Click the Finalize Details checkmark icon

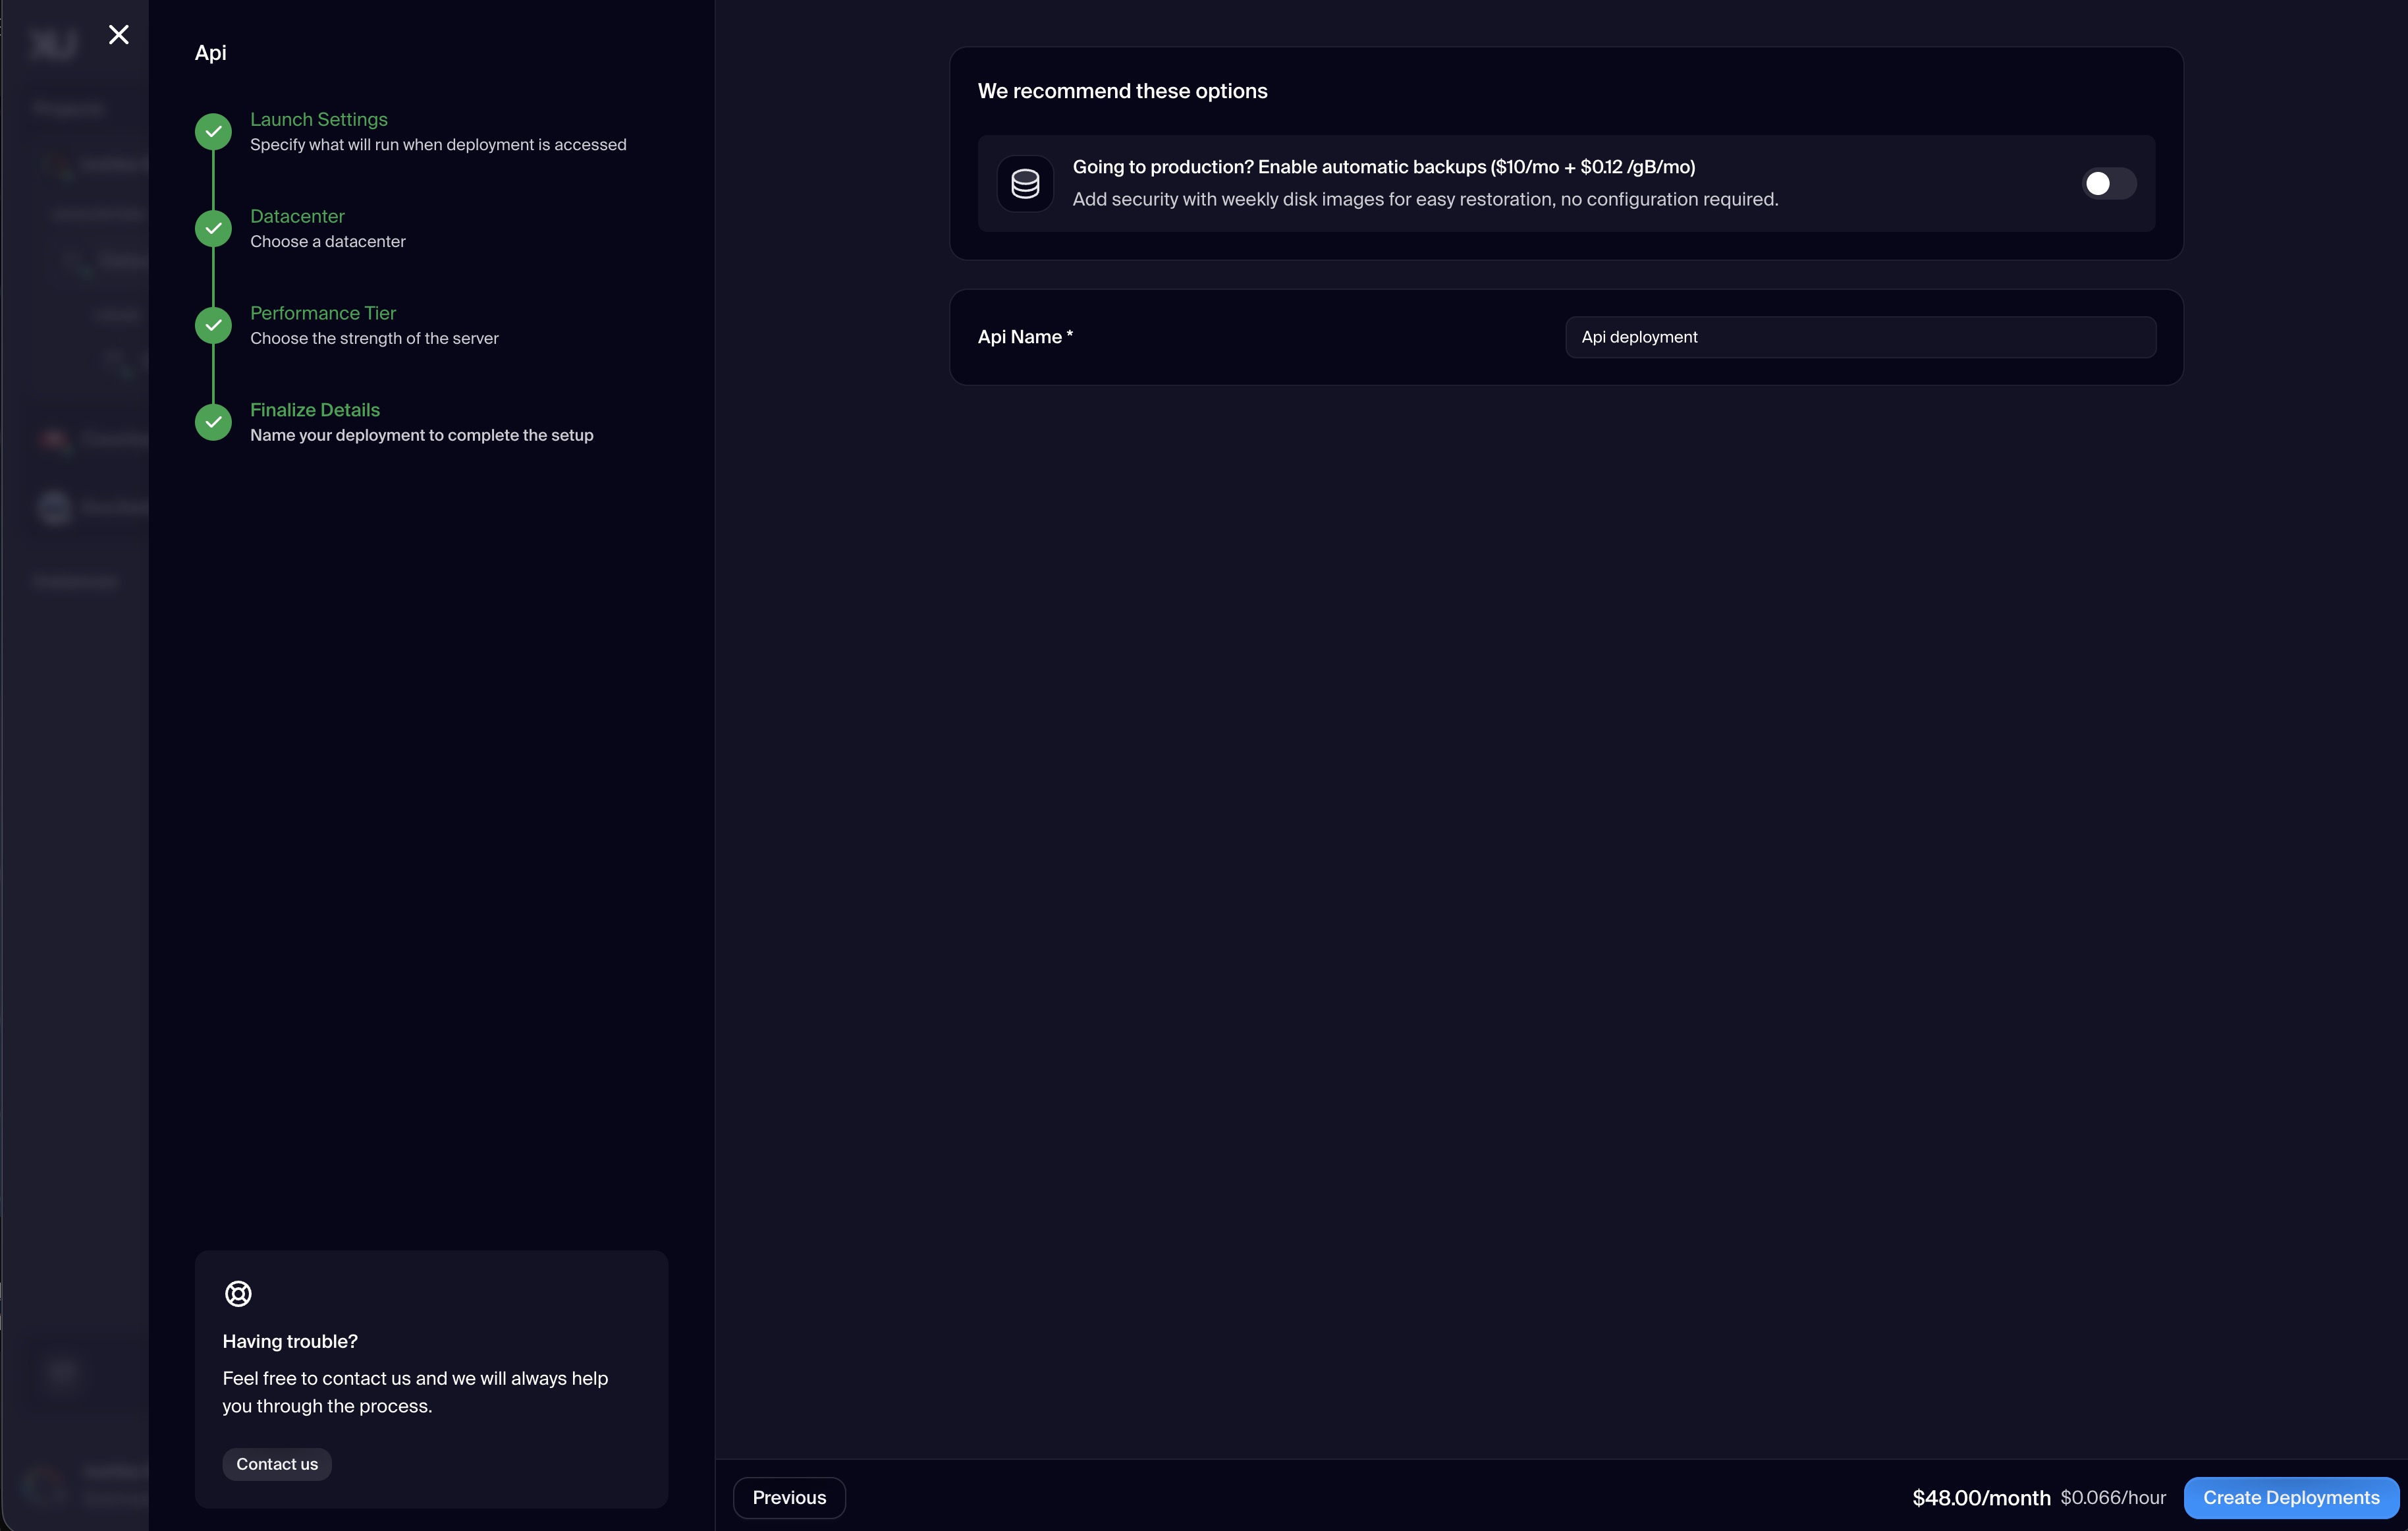pos(213,422)
